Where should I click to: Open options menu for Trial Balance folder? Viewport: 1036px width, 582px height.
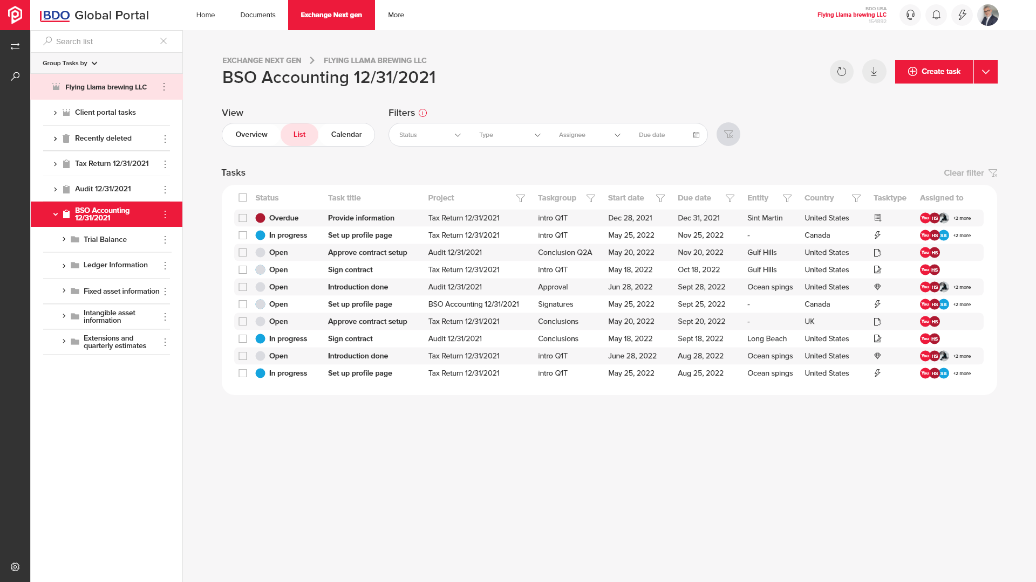pyautogui.click(x=165, y=240)
